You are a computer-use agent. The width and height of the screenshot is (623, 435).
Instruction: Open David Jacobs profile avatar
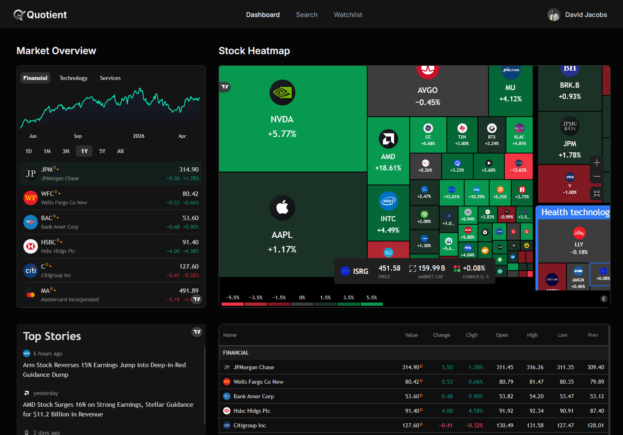tap(554, 15)
